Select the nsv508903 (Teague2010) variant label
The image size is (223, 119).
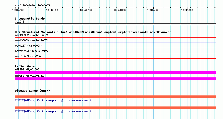click(32, 51)
